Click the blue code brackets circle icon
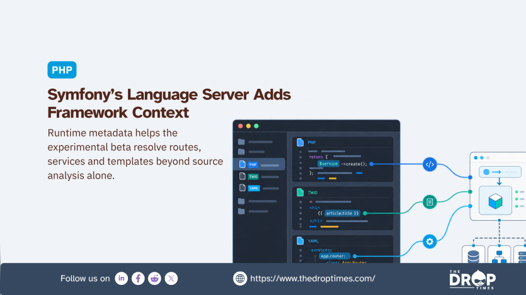Viewport: 526px width, 295px height. click(430, 164)
